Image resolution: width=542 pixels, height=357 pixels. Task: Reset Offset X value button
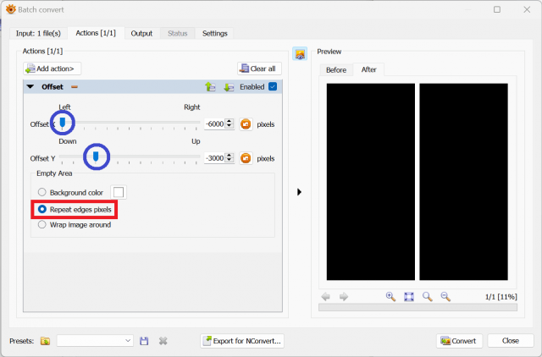point(246,124)
